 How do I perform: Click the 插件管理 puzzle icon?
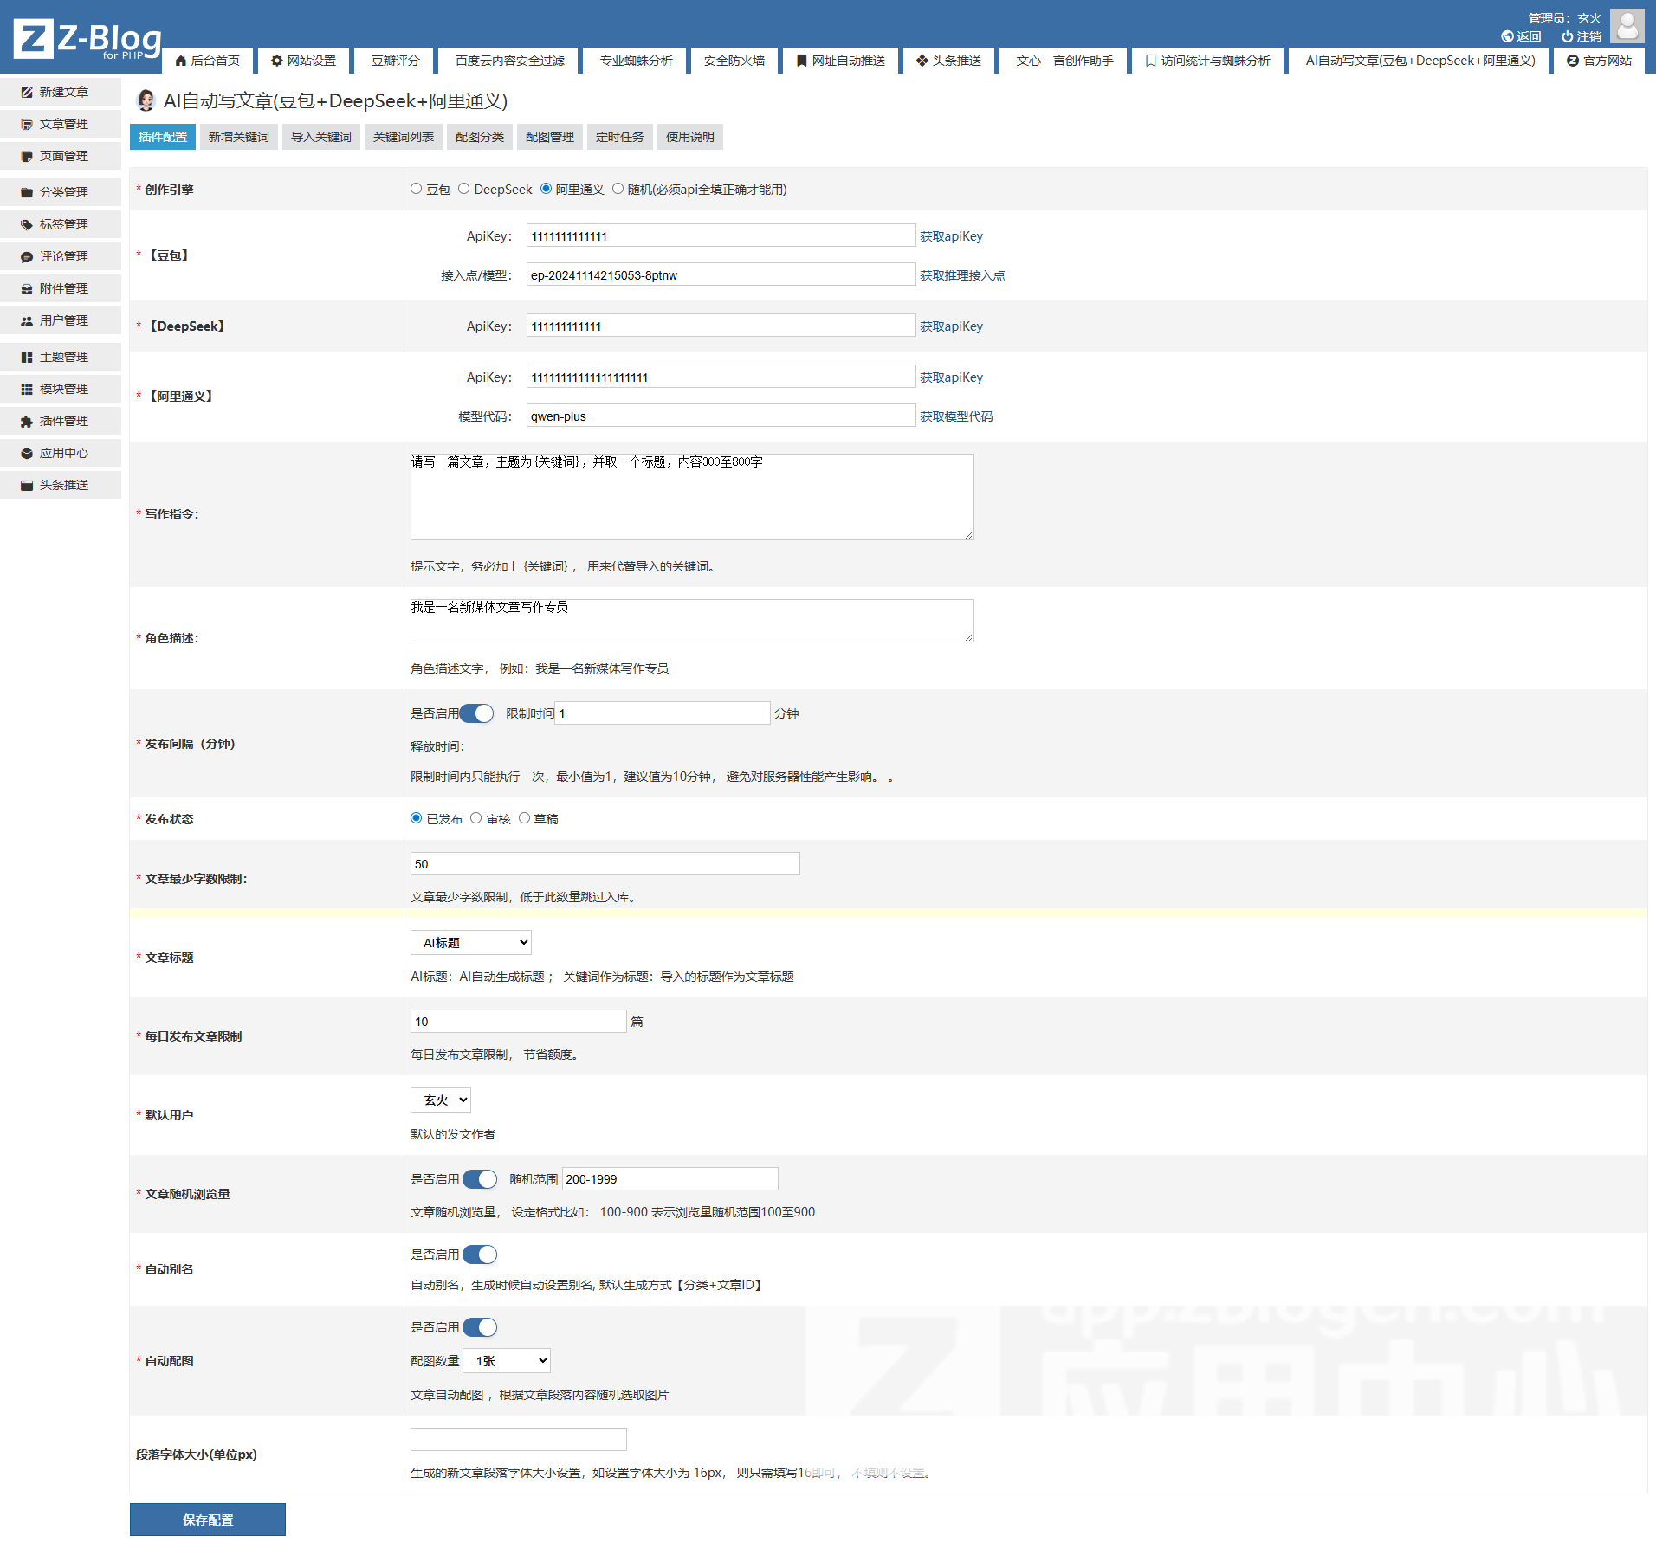pyautogui.click(x=27, y=421)
